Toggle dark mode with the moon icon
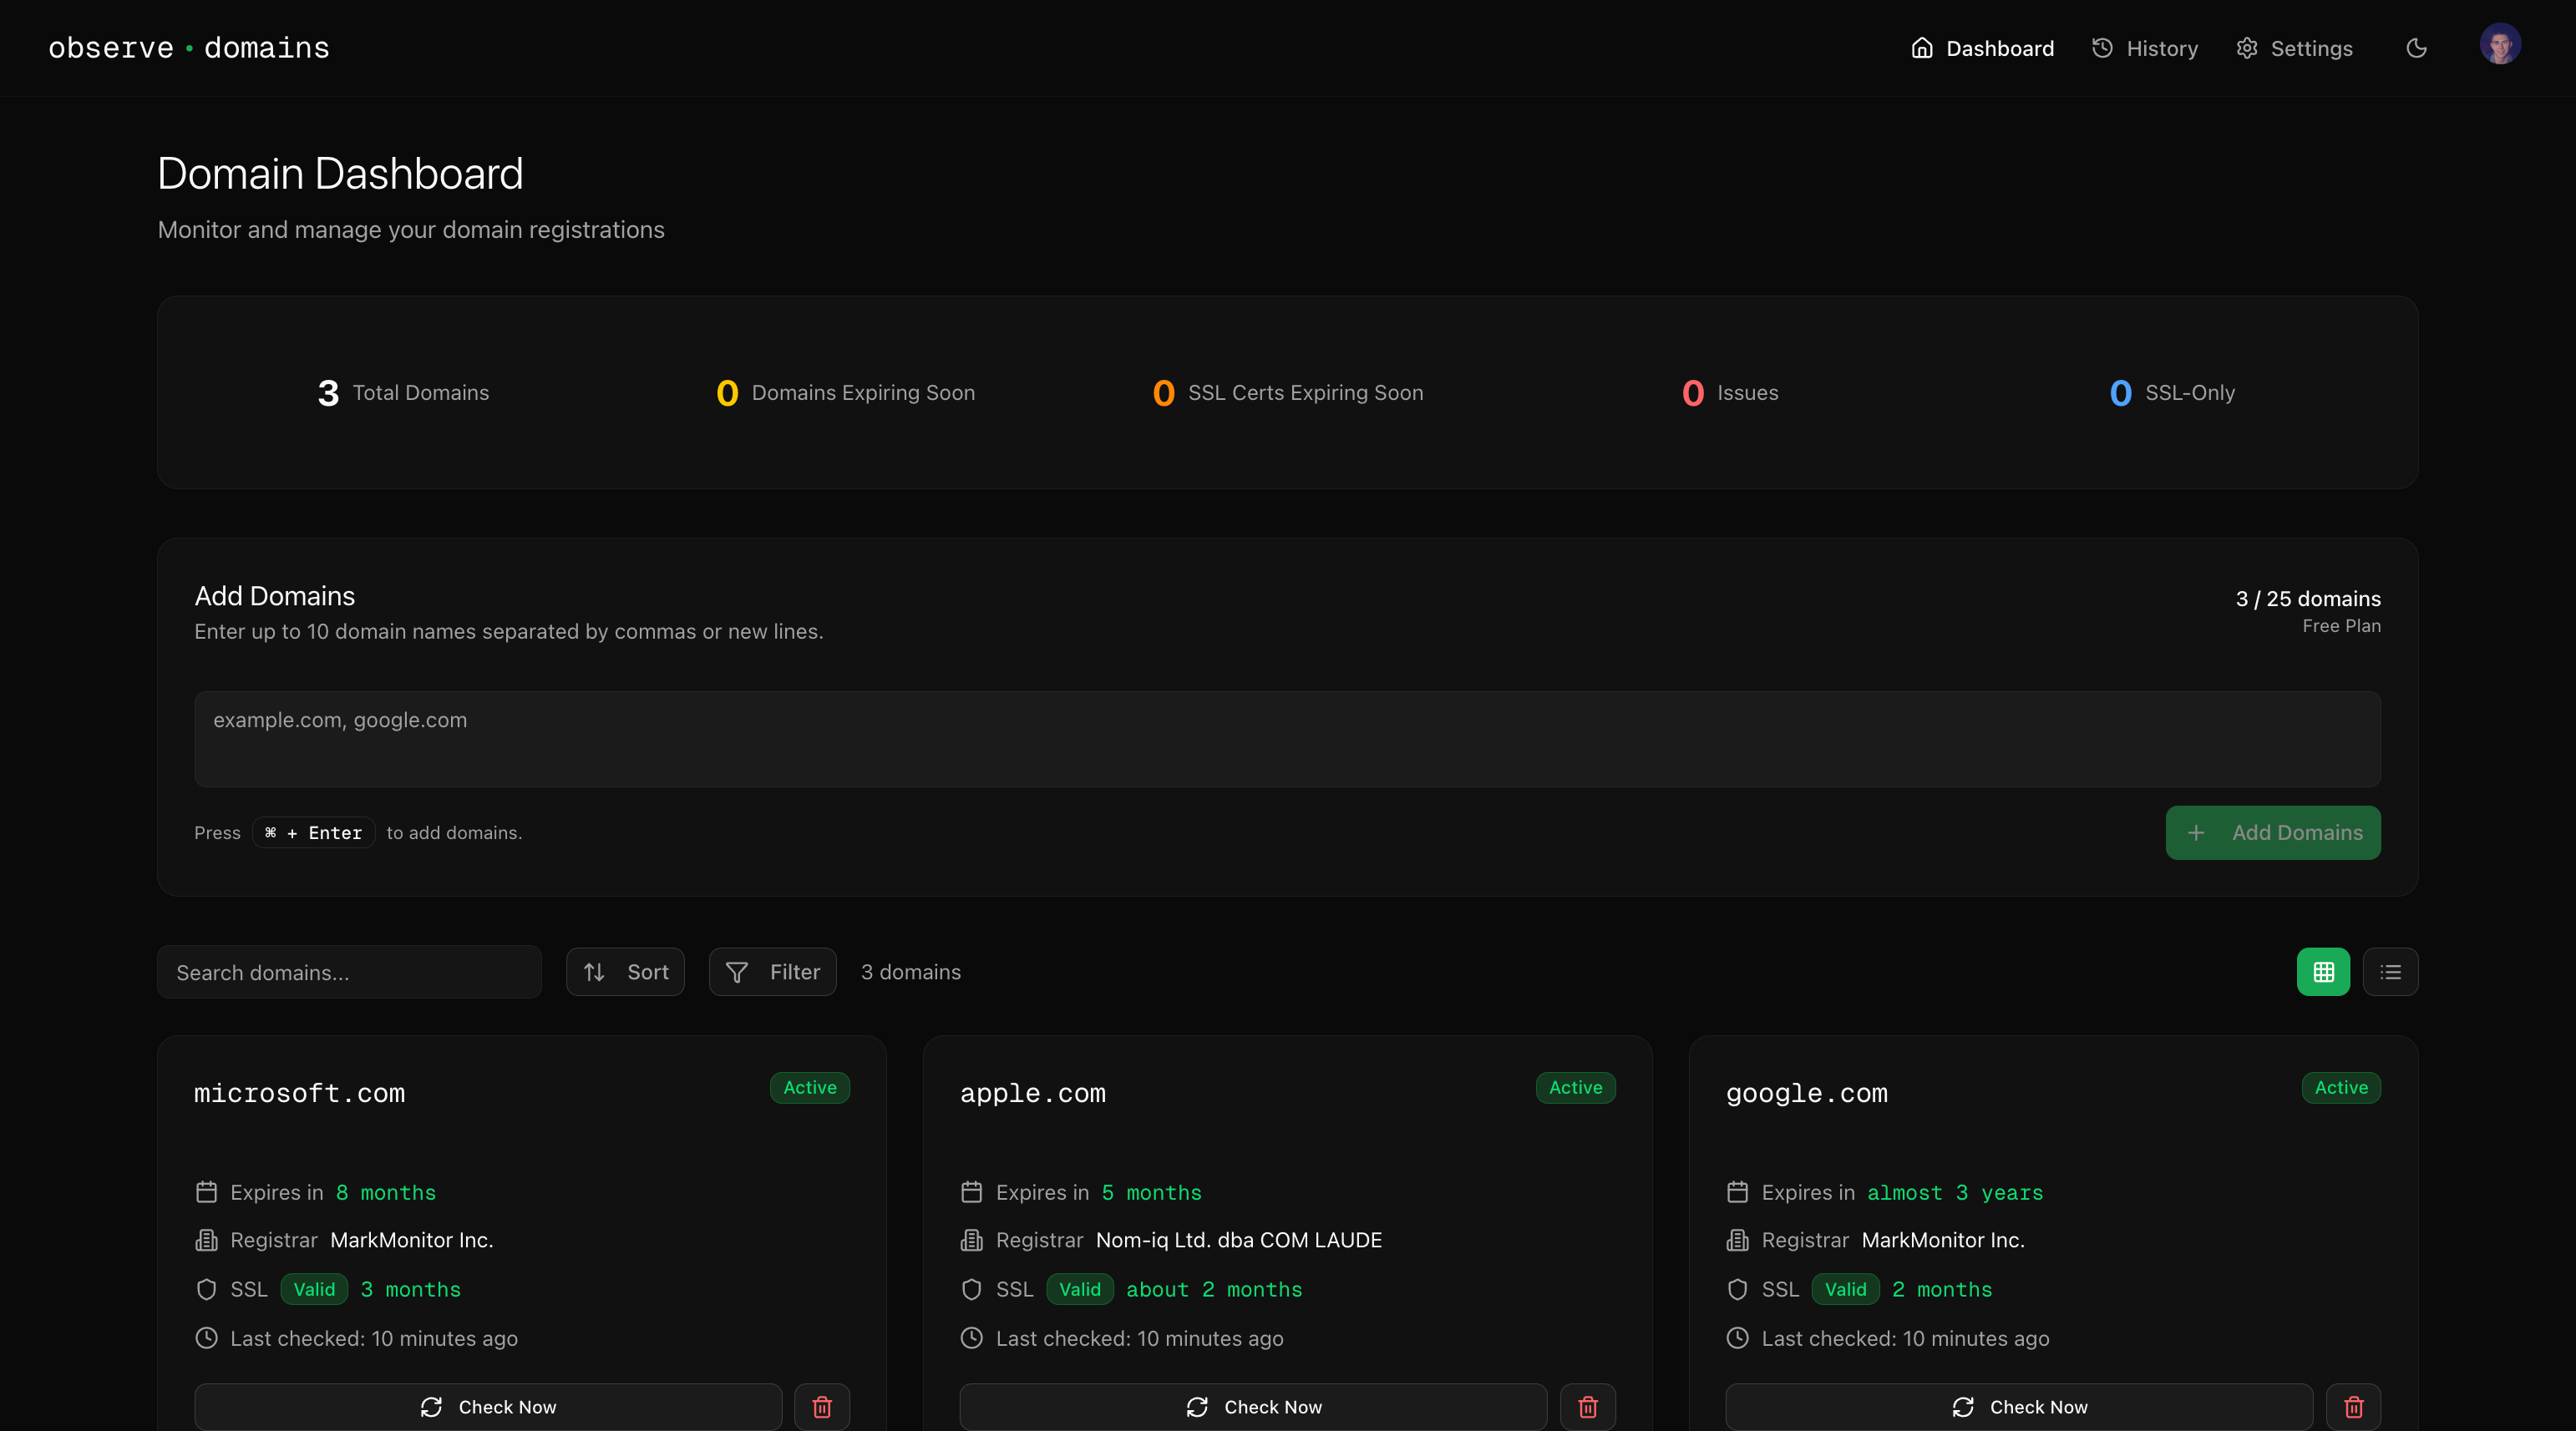 [x=2416, y=48]
